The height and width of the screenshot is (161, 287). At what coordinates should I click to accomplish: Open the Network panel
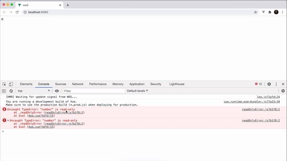click(78, 84)
